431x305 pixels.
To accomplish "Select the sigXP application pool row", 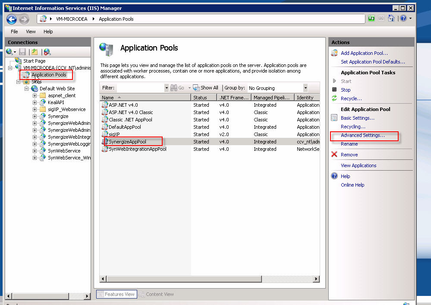I will [x=210, y=134].
